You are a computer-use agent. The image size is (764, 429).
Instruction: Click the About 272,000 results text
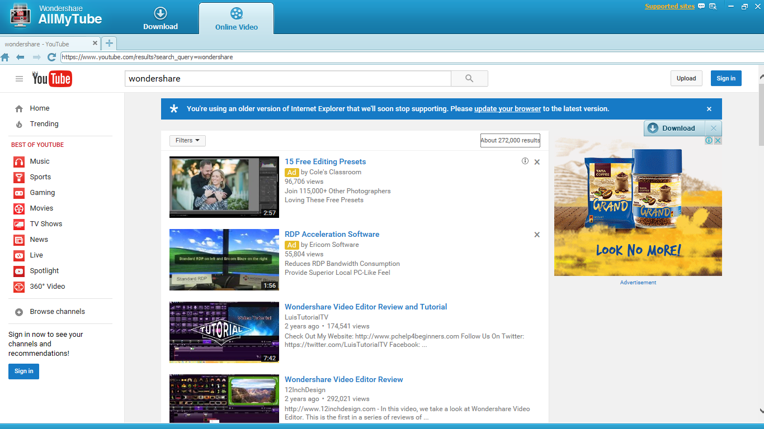[x=510, y=140]
